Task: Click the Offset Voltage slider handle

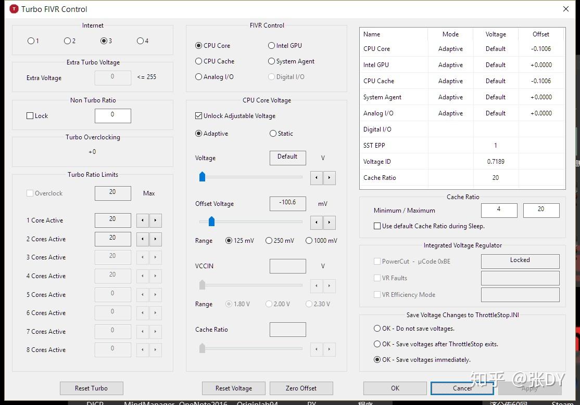Action: [211, 221]
